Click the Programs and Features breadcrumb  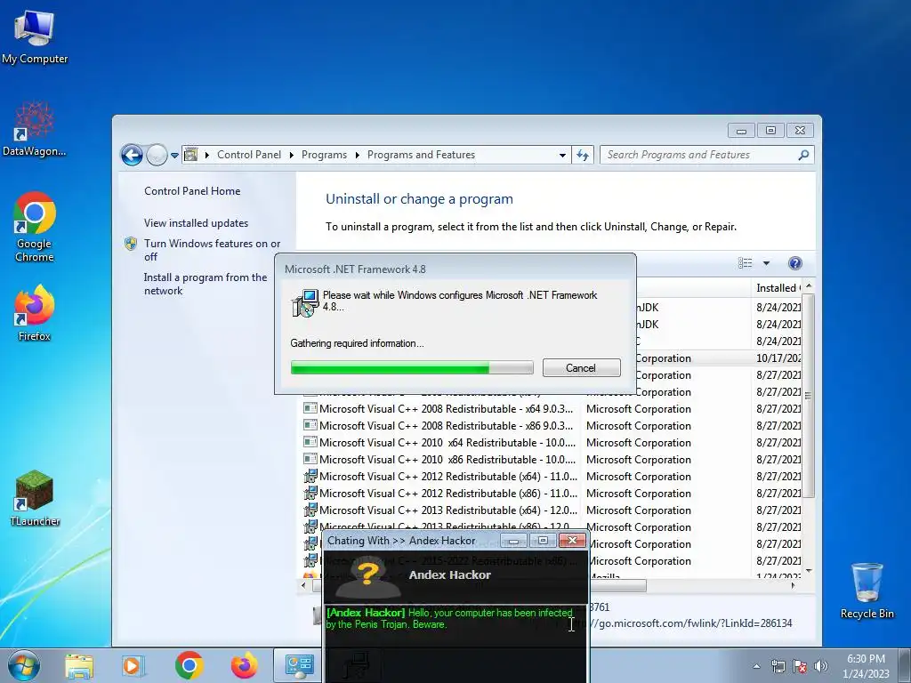pyautogui.click(x=421, y=155)
